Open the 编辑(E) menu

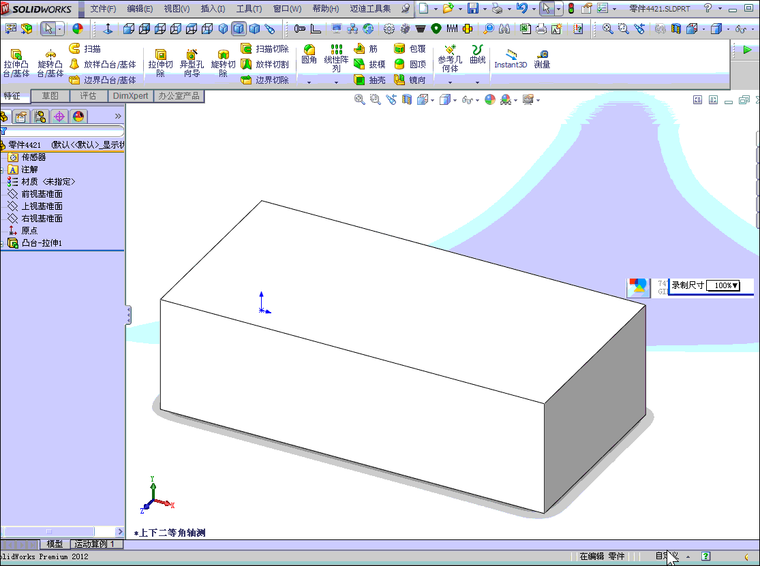140,9
